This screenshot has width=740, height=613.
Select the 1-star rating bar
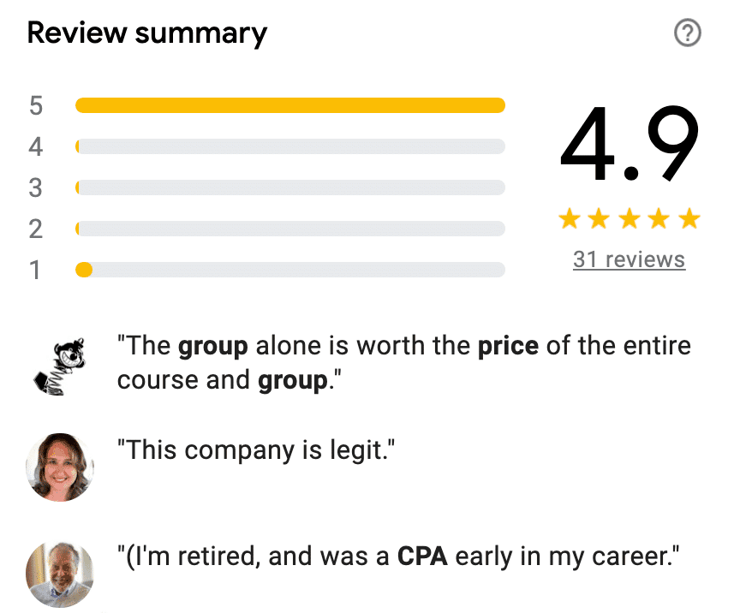pos(291,269)
